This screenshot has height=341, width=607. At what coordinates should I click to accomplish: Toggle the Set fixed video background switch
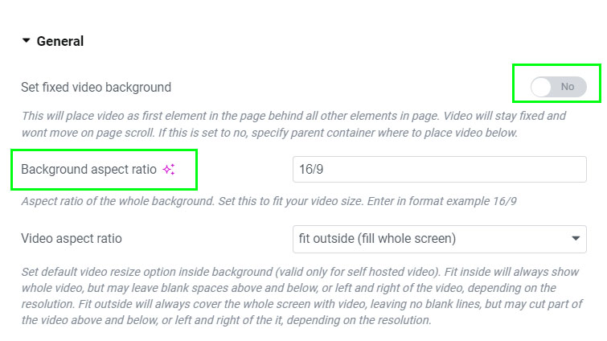(x=558, y=86)
